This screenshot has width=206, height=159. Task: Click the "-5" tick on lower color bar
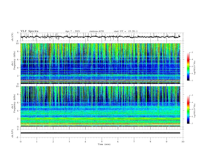pyautogui.click(x=192, y=109)
